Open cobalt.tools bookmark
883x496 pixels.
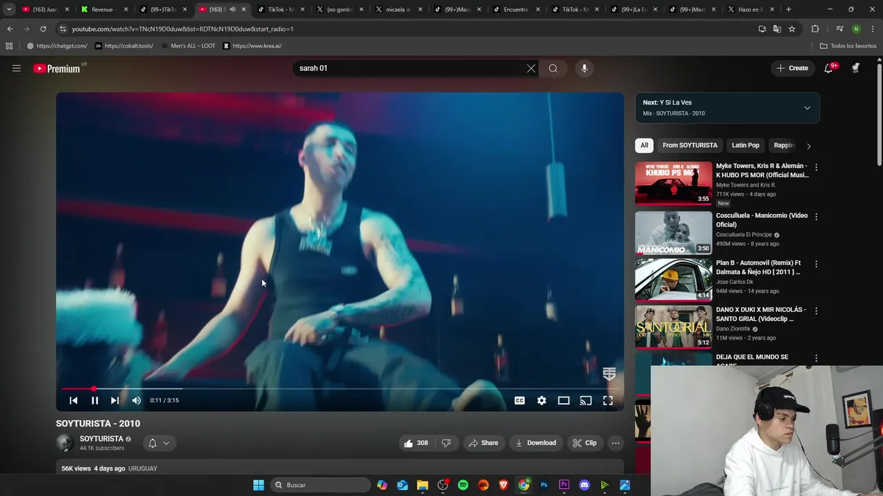(x=124, y=46)
